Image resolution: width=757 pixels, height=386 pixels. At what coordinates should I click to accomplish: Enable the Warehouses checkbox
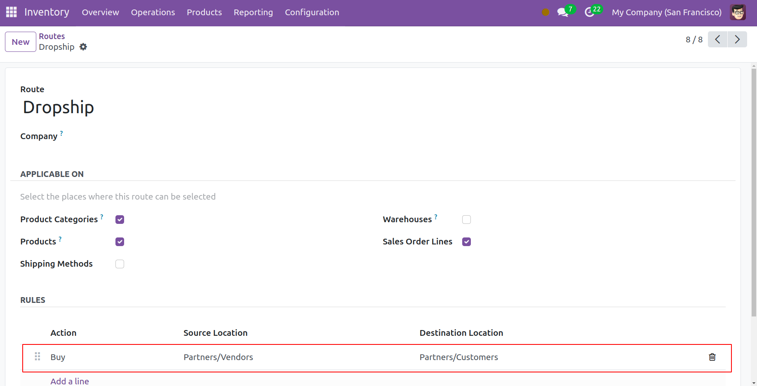click(466, 220)
